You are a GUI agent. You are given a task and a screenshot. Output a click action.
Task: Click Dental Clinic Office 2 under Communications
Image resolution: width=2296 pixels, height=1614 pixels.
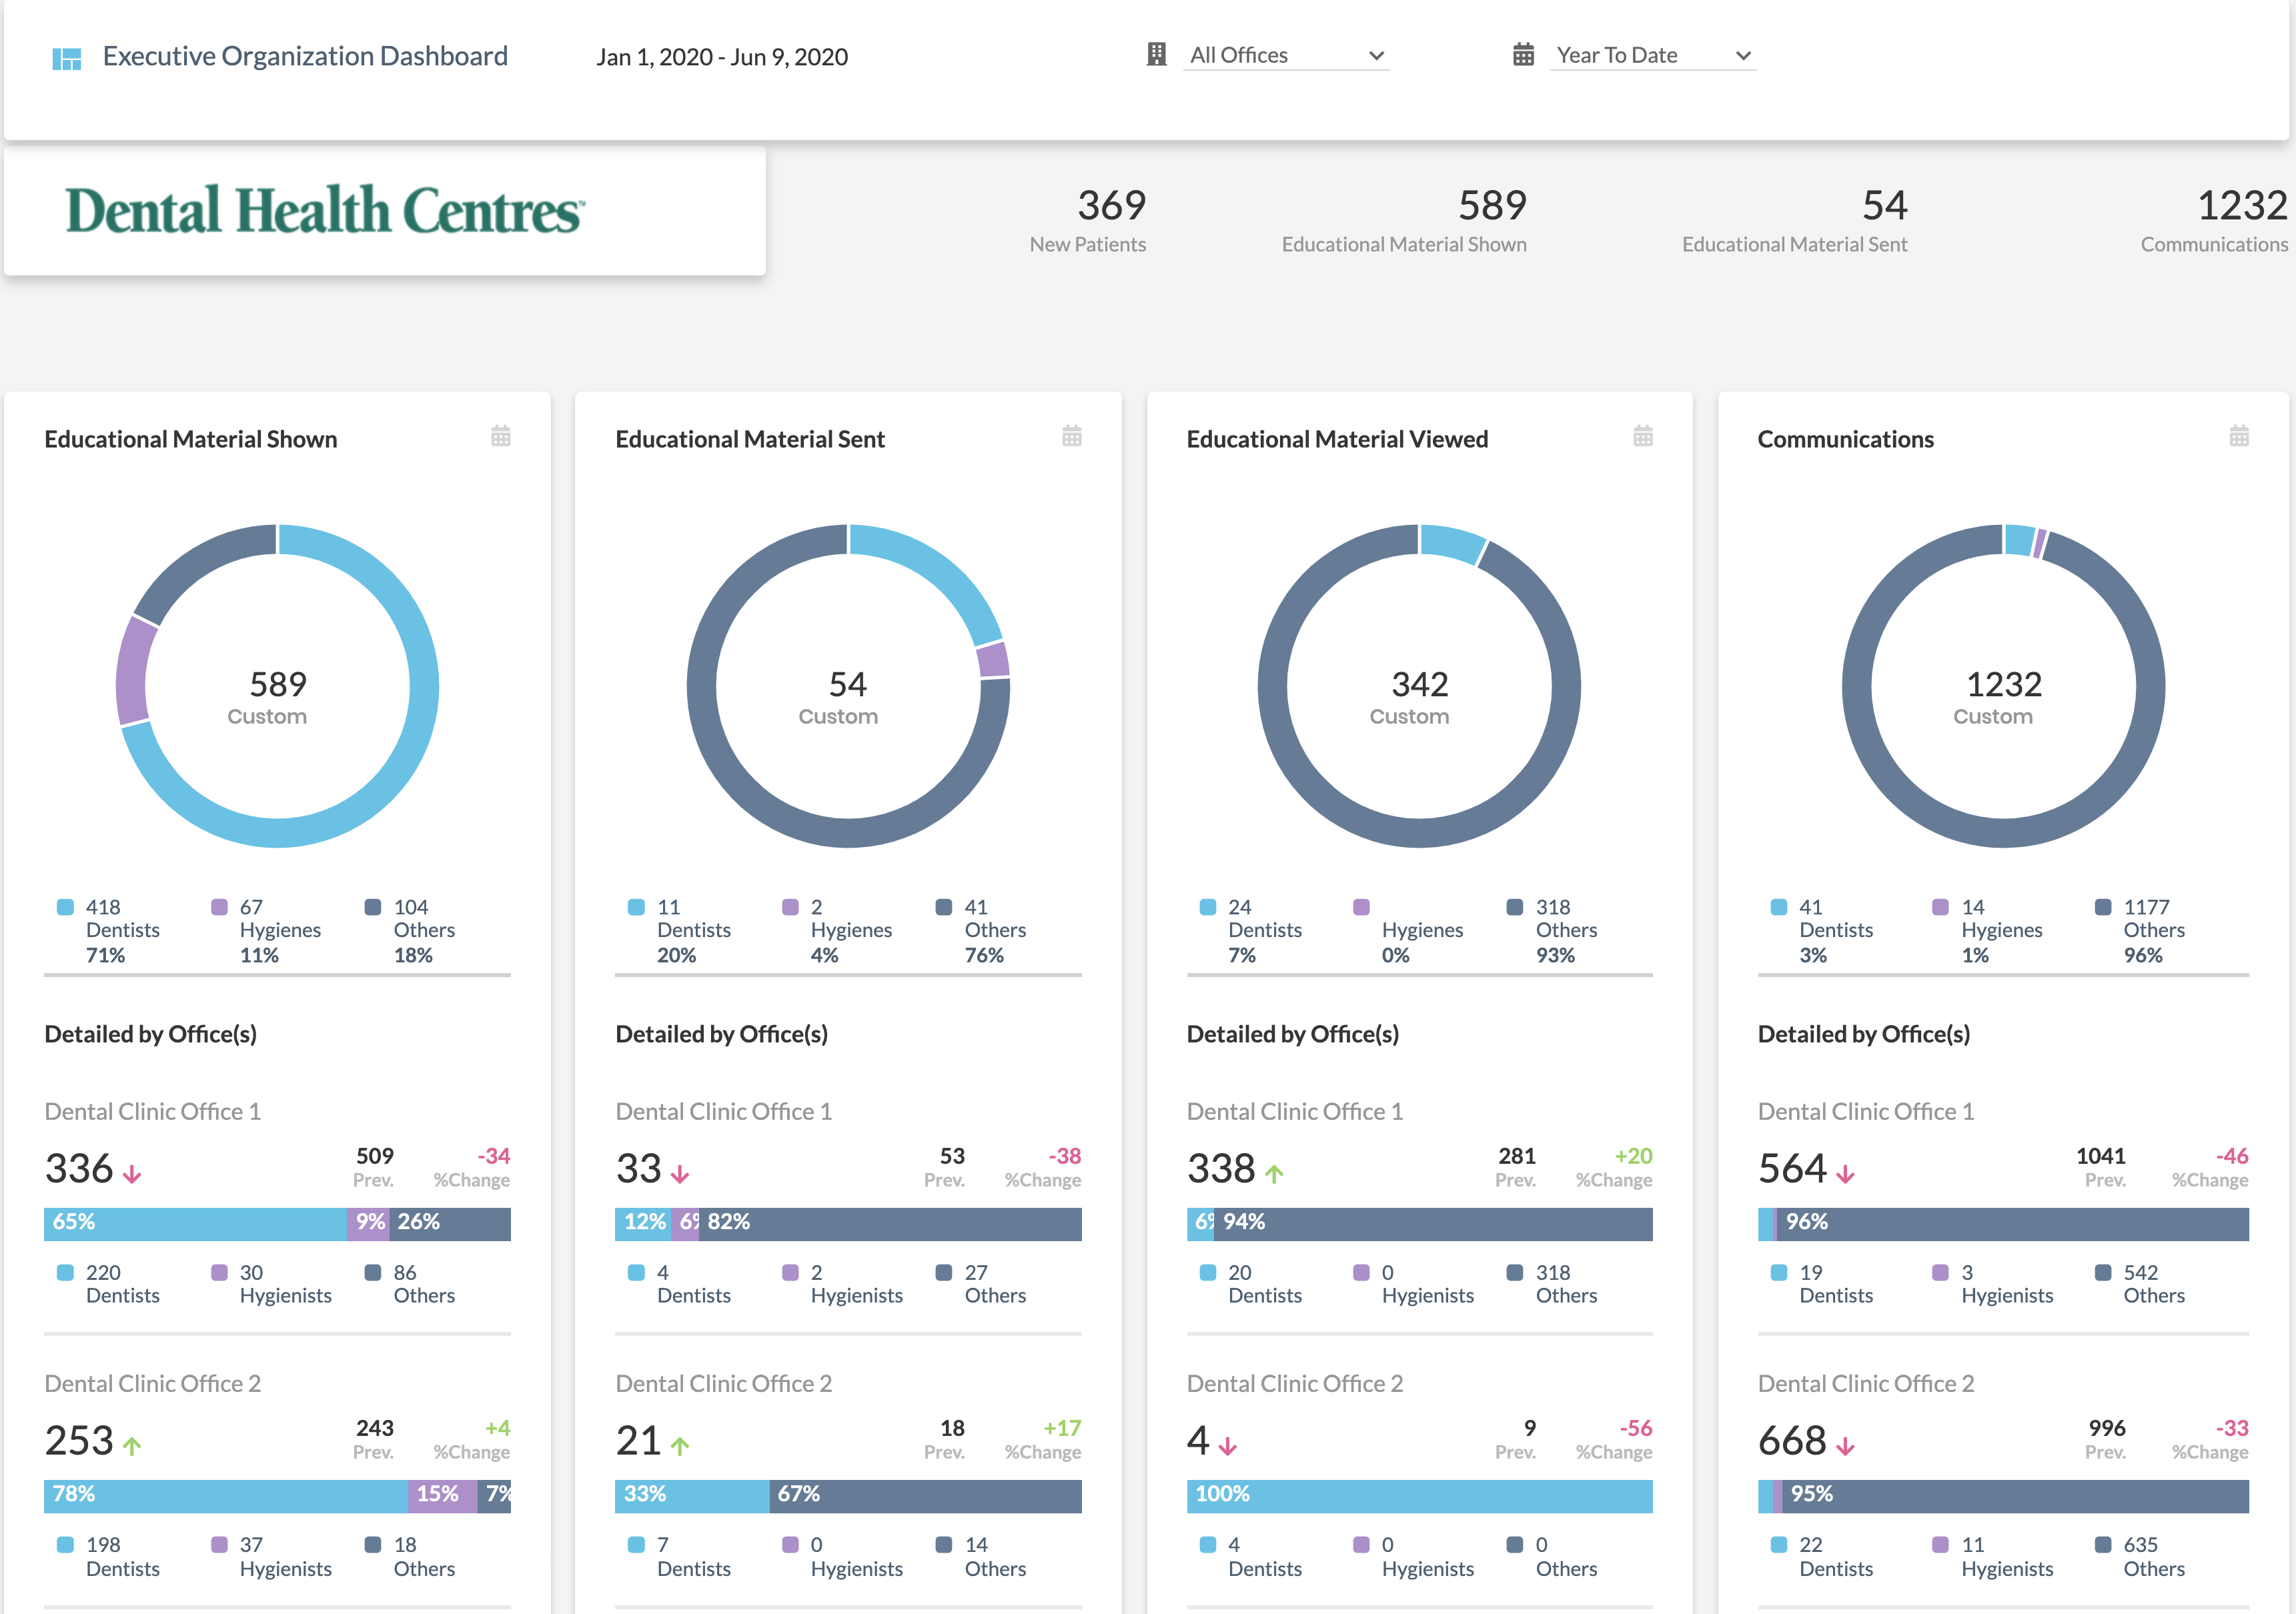pos(1865,1383)
